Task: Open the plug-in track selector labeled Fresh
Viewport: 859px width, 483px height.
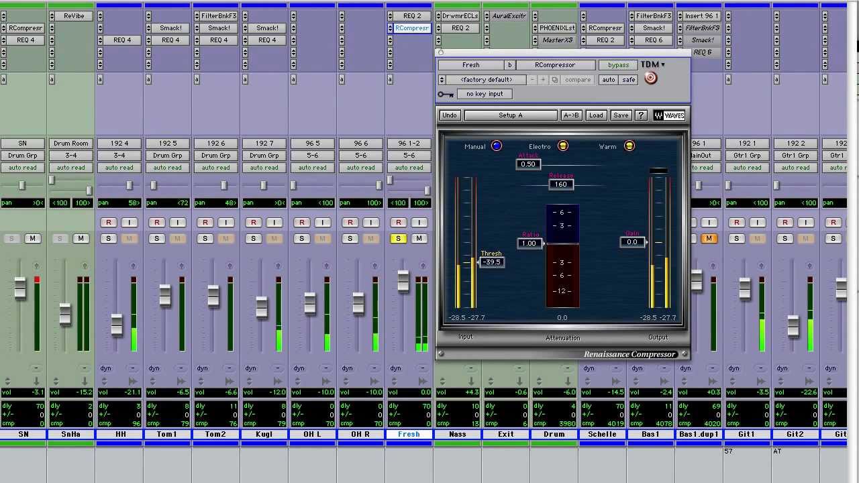Action: click(470, 65)
